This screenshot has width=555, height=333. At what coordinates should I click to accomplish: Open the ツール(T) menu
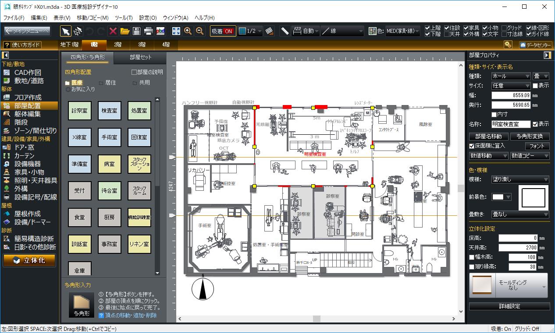(123, 18)
